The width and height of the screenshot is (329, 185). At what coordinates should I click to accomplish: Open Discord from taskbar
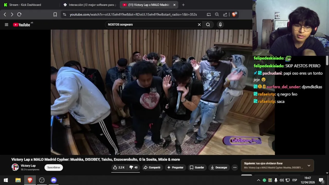(x=53, y=180)
